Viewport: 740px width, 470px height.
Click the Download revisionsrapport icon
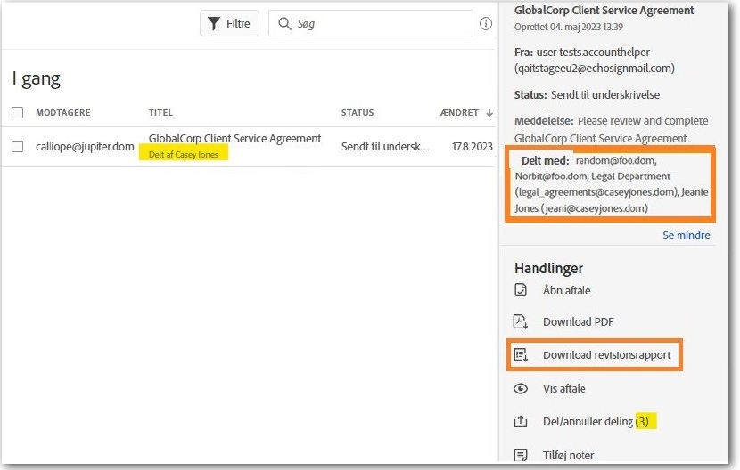click(x=522, y=355)
